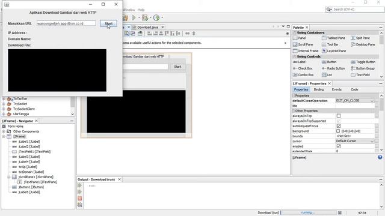
Task: Dismiss the useful actions hint bar
Action: 285,43
